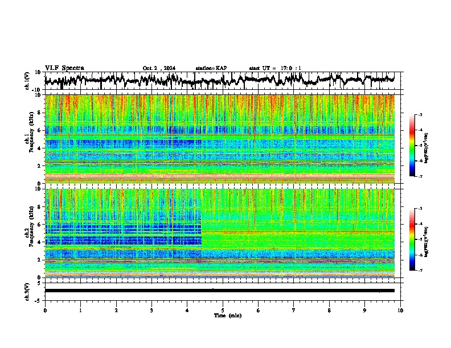Viewport: 451px width, 348px height.
Task: Click the "VLF Spectra" plot title
Action: click(x=64, y=68)
